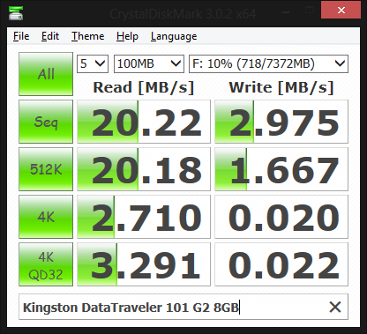The image size is (367, 334).
Task: Click the Read [MB/s] column header
Action: (x=144, y=87)
